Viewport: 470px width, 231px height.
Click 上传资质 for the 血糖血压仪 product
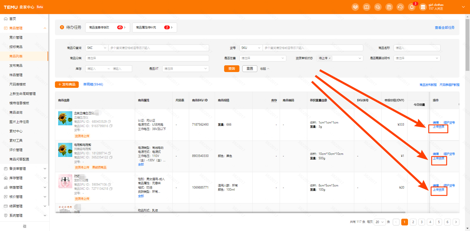click(438, 127)
